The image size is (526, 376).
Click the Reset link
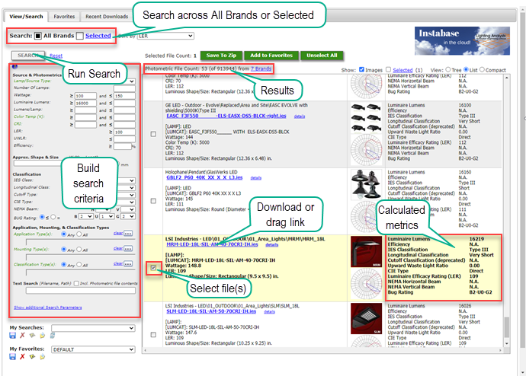pos(56,56)
